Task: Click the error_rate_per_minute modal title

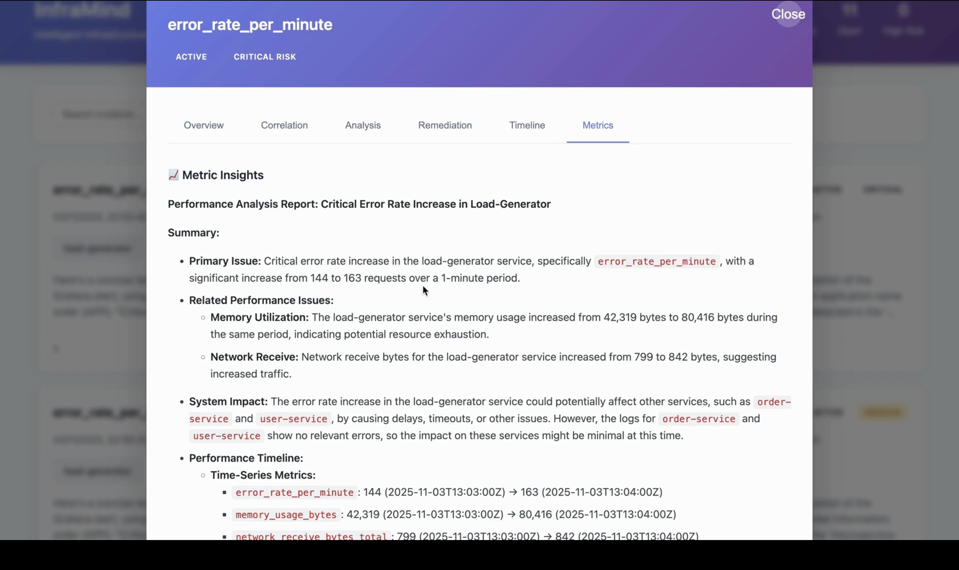Action: pos(250,25)
